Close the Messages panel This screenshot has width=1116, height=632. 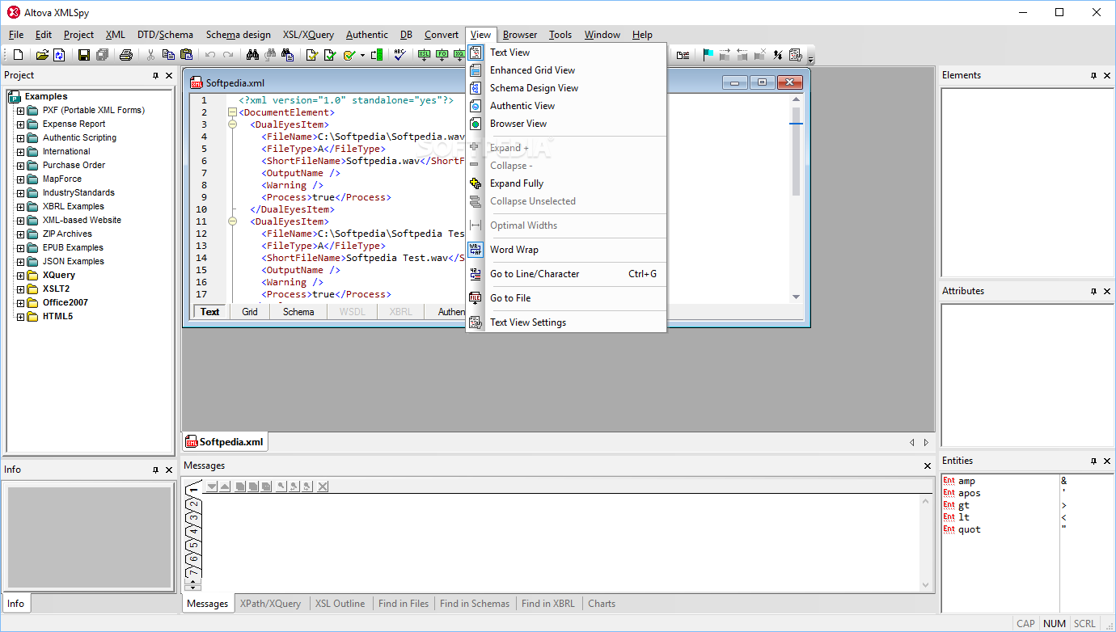(x=928, y=466)
